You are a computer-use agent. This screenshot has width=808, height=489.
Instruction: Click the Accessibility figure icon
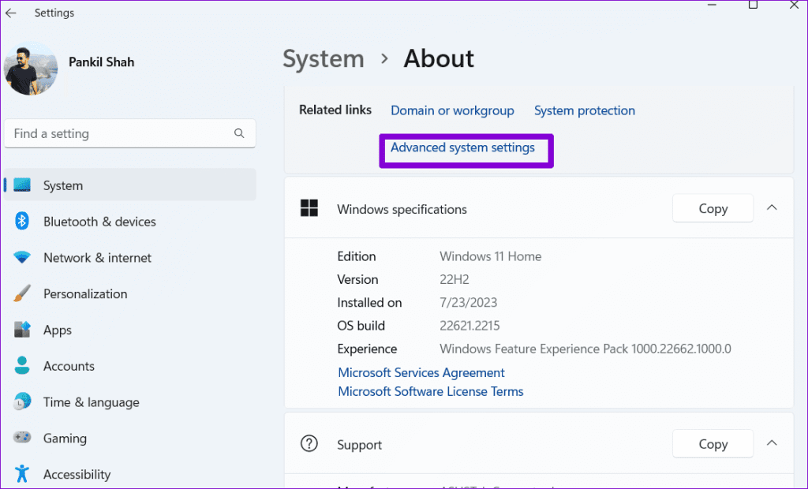tap(22, 474)
